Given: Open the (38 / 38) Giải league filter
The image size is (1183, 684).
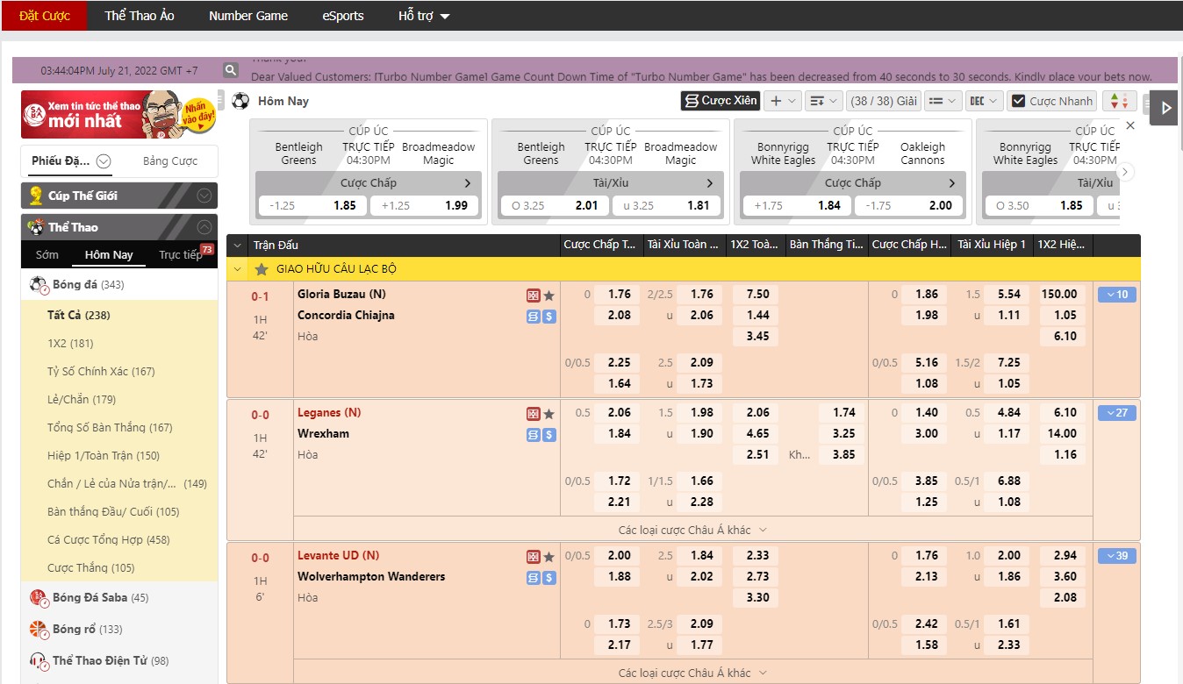Looking at the screenshot, I should 884,101.
